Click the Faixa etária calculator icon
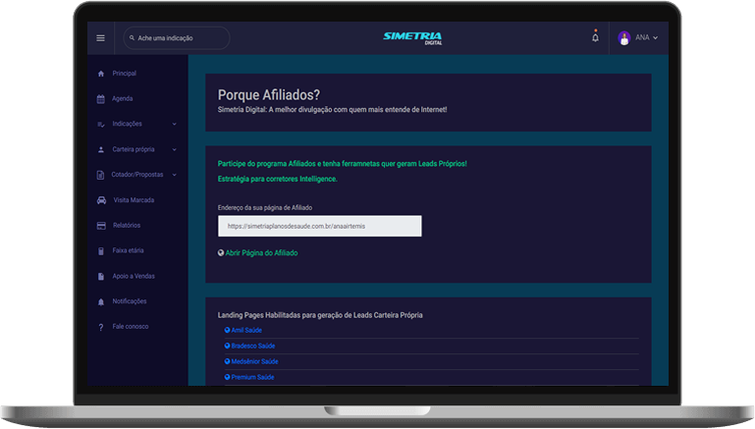Image resolution: width=755 pixels, height=429 pixels. pos(101,251)
